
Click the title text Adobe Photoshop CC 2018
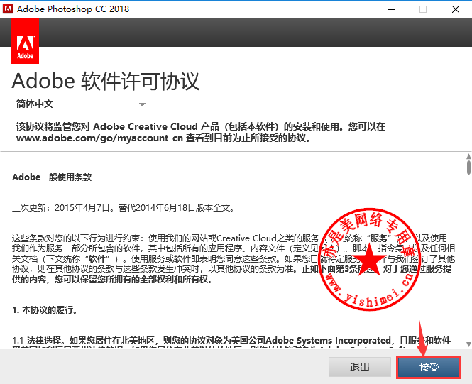73,9
